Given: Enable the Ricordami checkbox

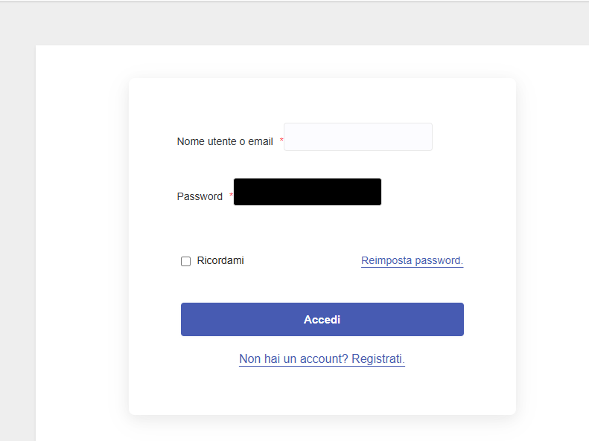Looking at the screenshot, I should pos(186,261).
